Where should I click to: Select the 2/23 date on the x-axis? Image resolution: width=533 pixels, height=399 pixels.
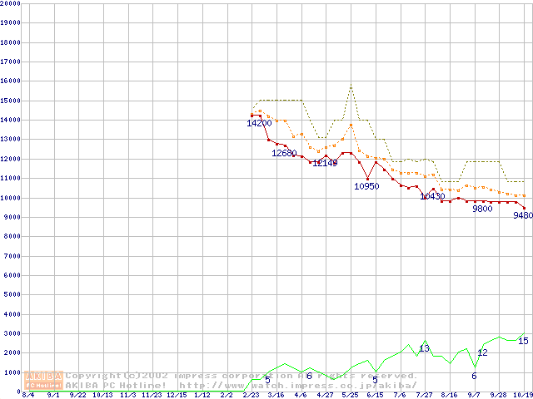[x=251, y=395]
